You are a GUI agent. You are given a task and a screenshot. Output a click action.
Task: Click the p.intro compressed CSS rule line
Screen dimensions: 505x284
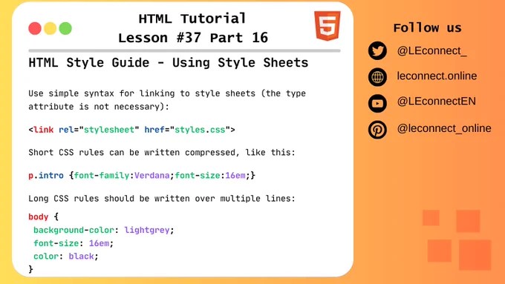coord(142,176)
